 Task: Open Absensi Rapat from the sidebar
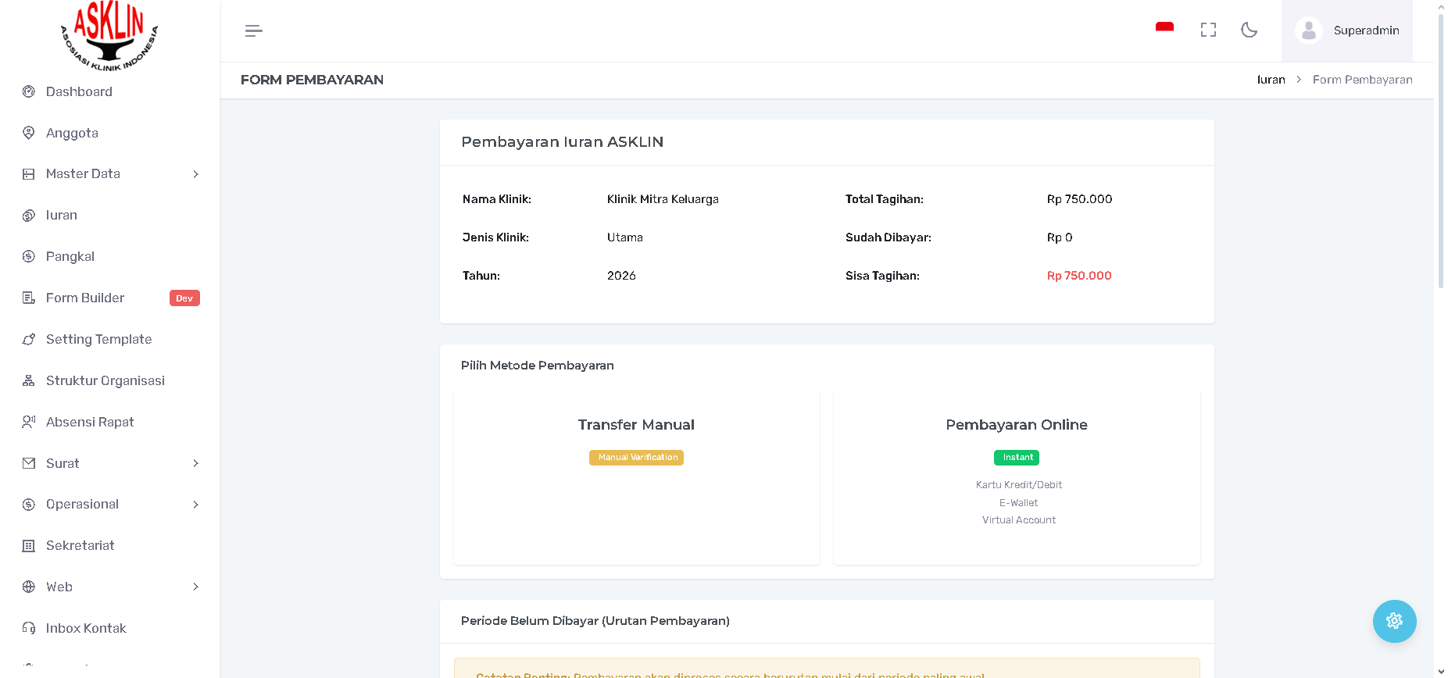(90, 422)
